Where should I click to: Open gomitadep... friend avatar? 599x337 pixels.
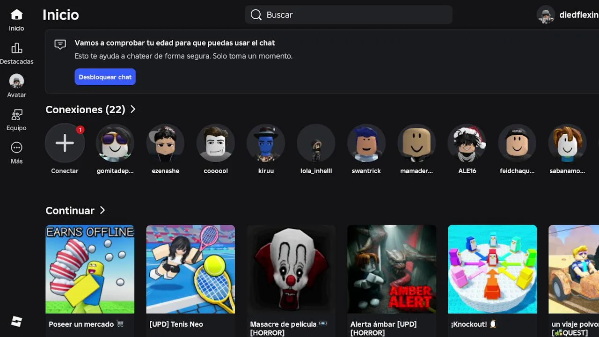point(115,143)
